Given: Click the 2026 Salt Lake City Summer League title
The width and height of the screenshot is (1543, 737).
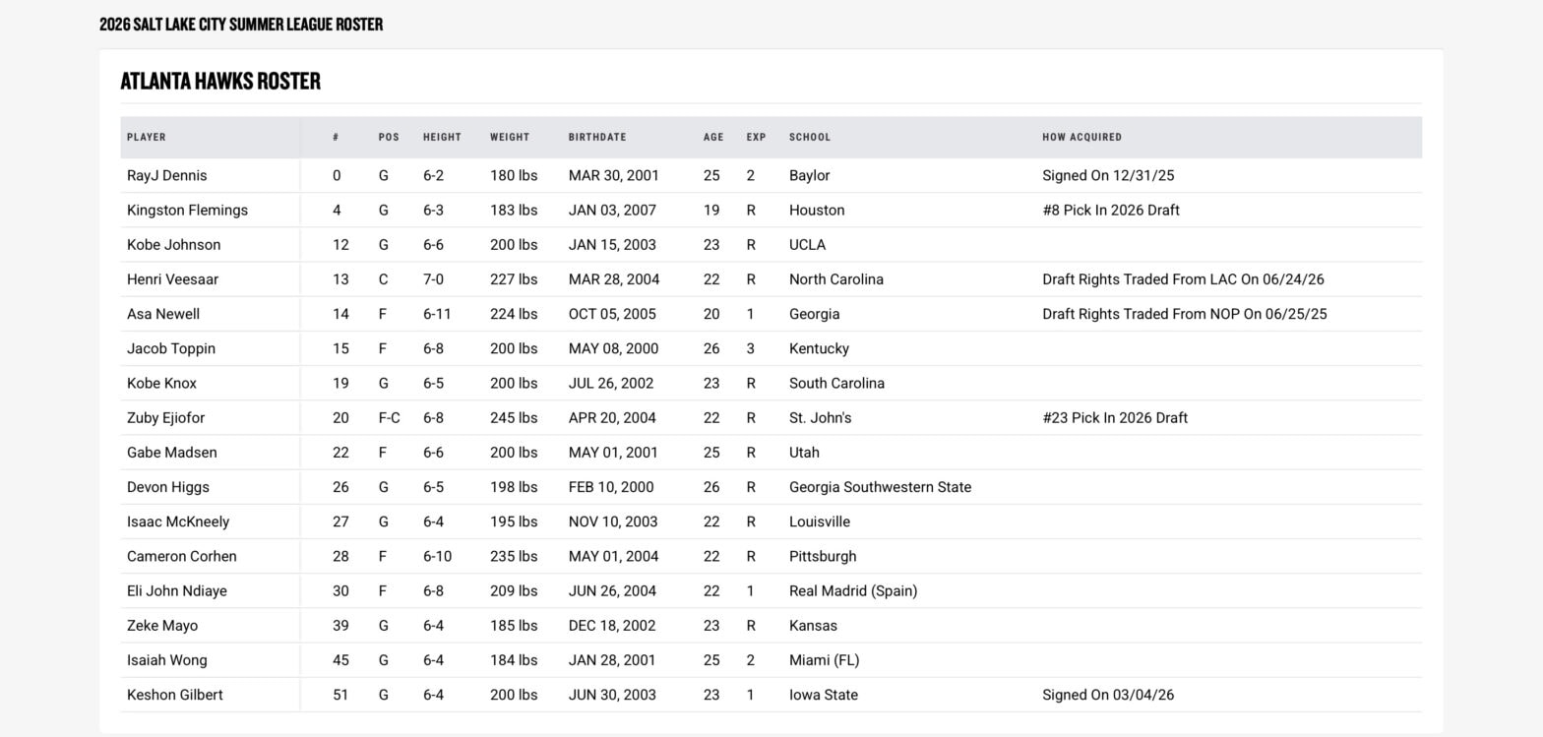Looking at the screenshot, I should click(241, 24).
